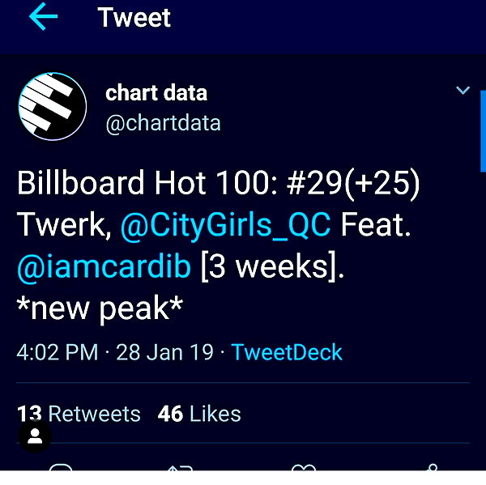
Task: Open the chart data profile avatar
Action: [53, 106]
